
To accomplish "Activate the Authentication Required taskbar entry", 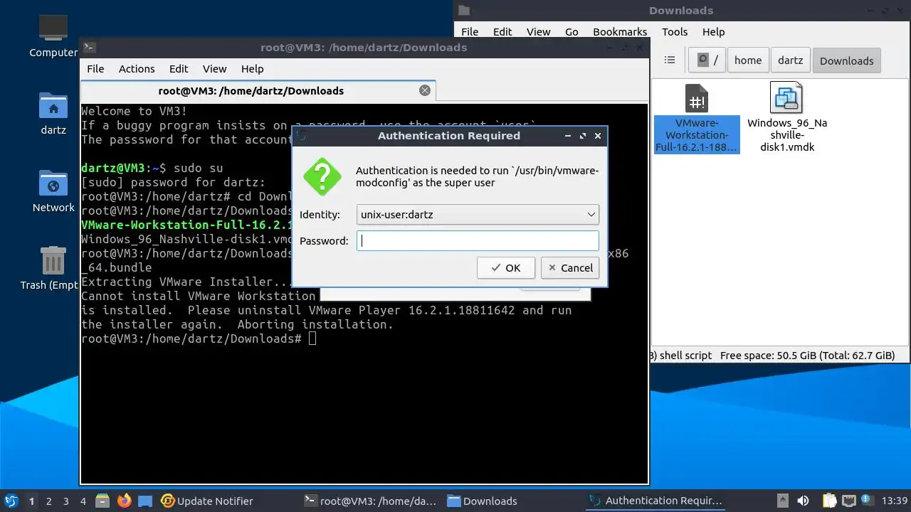I will [656, 501].
